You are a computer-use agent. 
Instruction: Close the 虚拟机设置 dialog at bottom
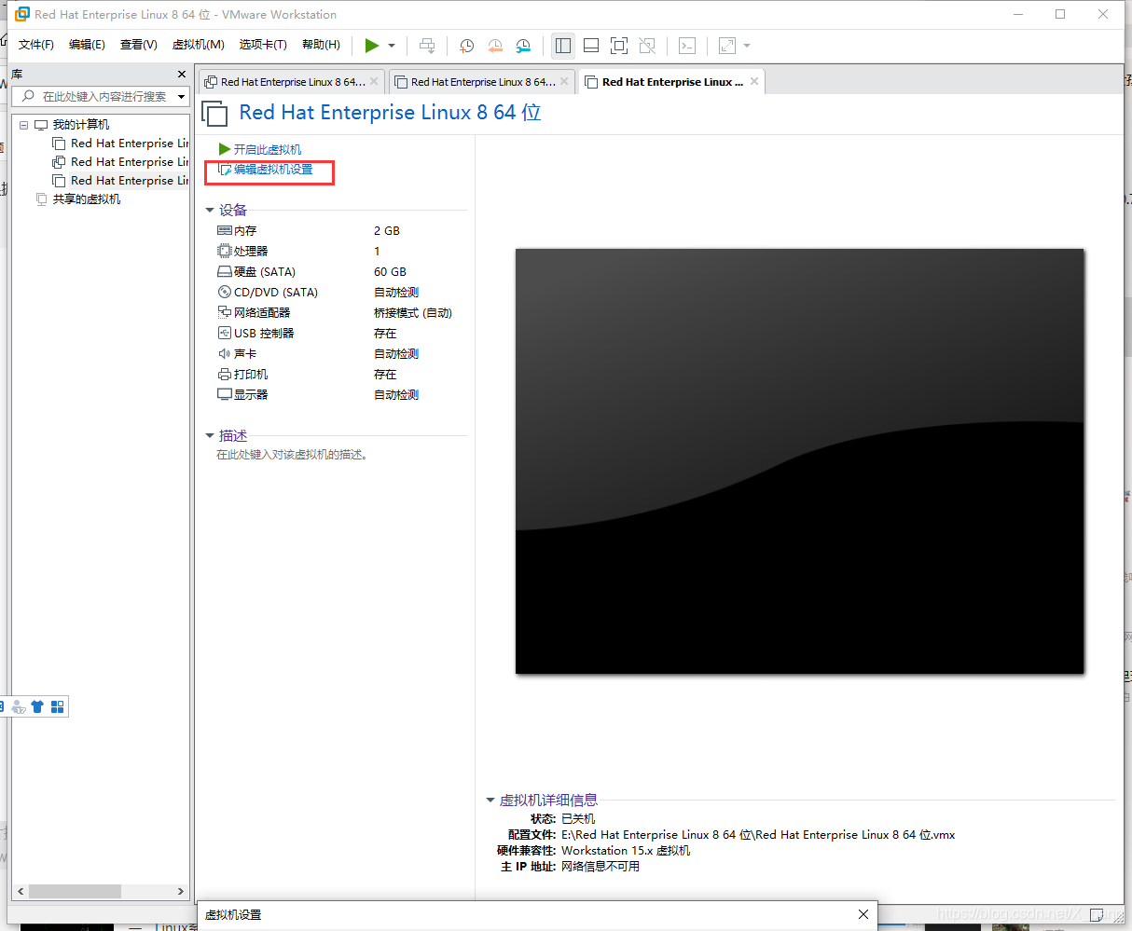(x=863, y=914)
